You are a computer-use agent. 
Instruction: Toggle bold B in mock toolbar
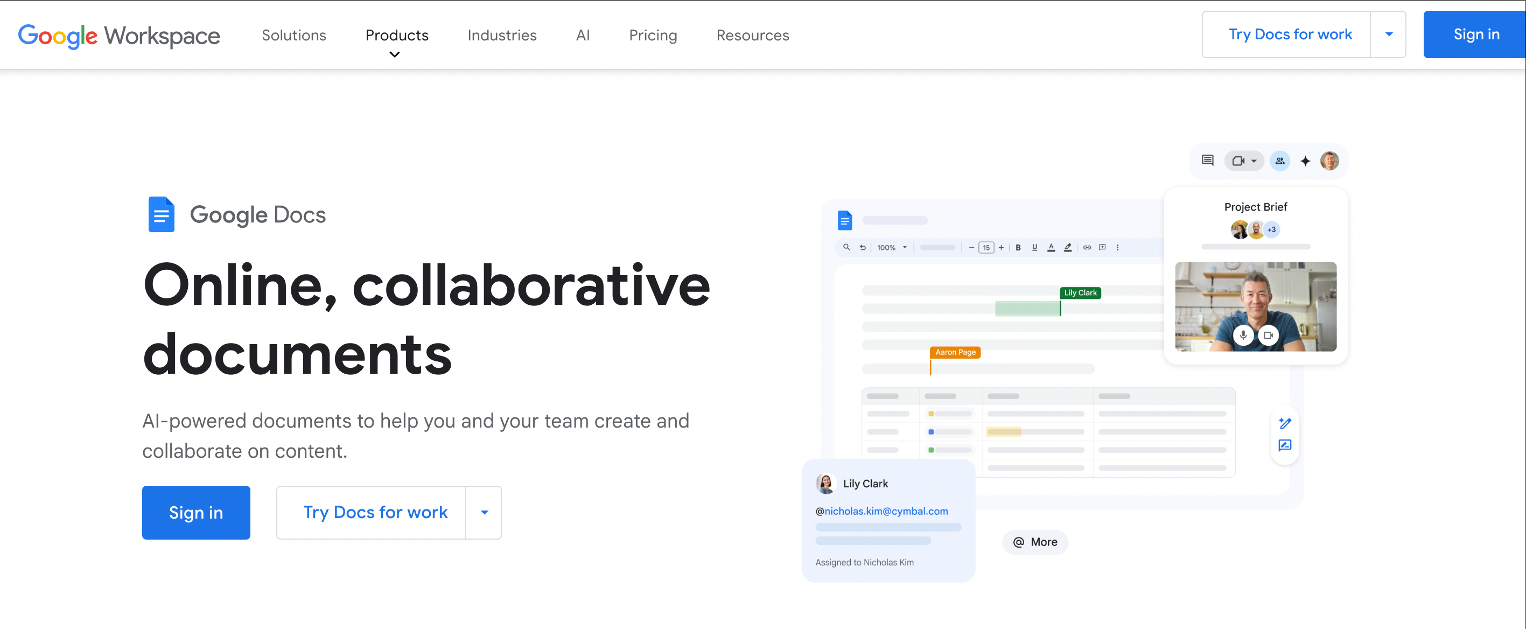tap(1018, 248)
